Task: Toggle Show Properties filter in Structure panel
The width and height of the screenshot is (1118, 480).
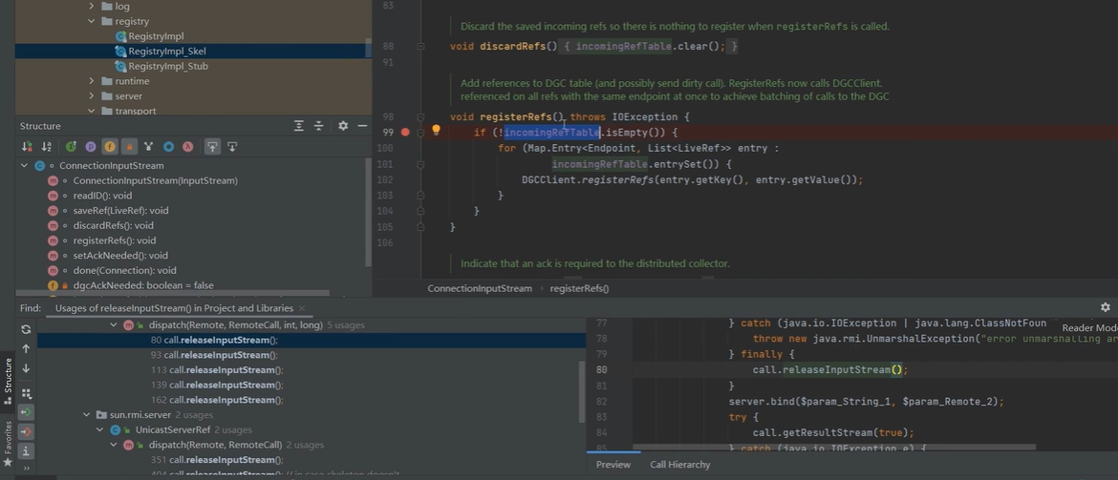Action: 91,147
